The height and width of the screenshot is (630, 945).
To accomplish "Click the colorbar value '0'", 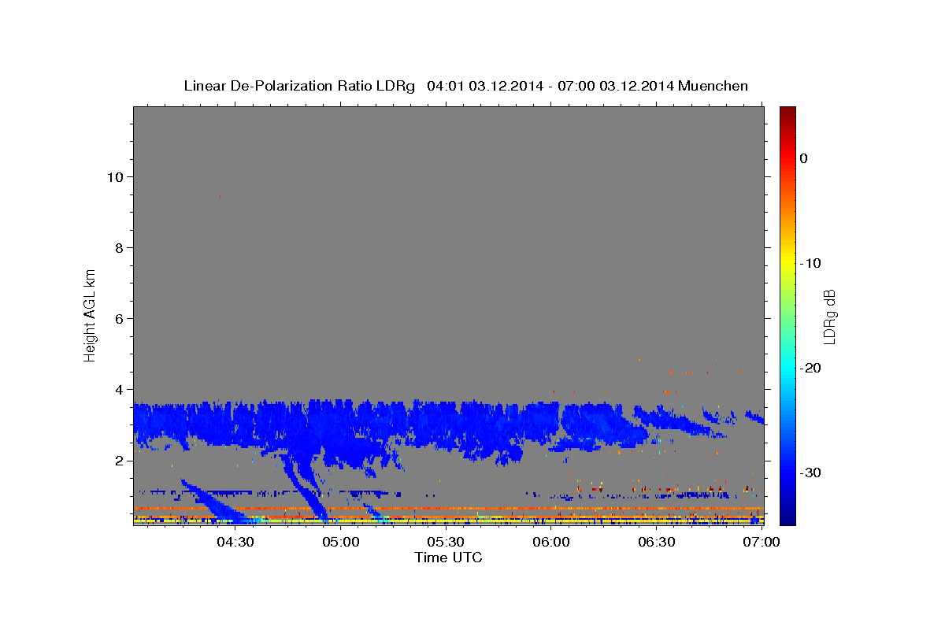I will pyautogui.click(x=804, y=158).
